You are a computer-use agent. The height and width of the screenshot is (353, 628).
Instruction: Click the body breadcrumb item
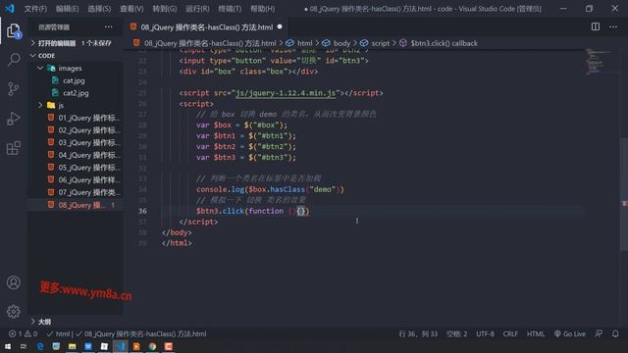341,43
